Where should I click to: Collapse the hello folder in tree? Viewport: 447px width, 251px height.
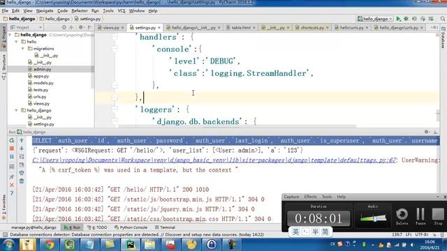point(17,42)
